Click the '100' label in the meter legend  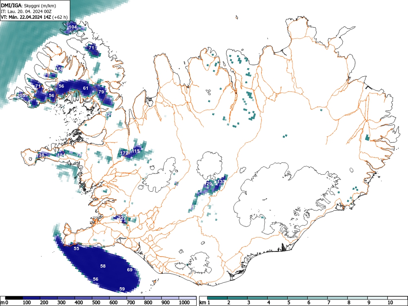pos(27,302)
